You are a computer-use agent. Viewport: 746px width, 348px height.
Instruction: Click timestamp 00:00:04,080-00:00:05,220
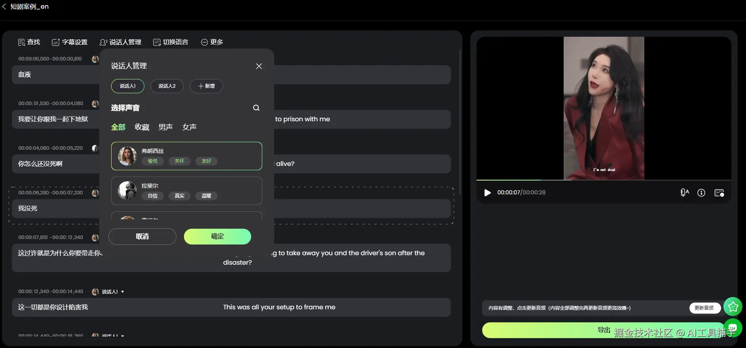point(50,148)
